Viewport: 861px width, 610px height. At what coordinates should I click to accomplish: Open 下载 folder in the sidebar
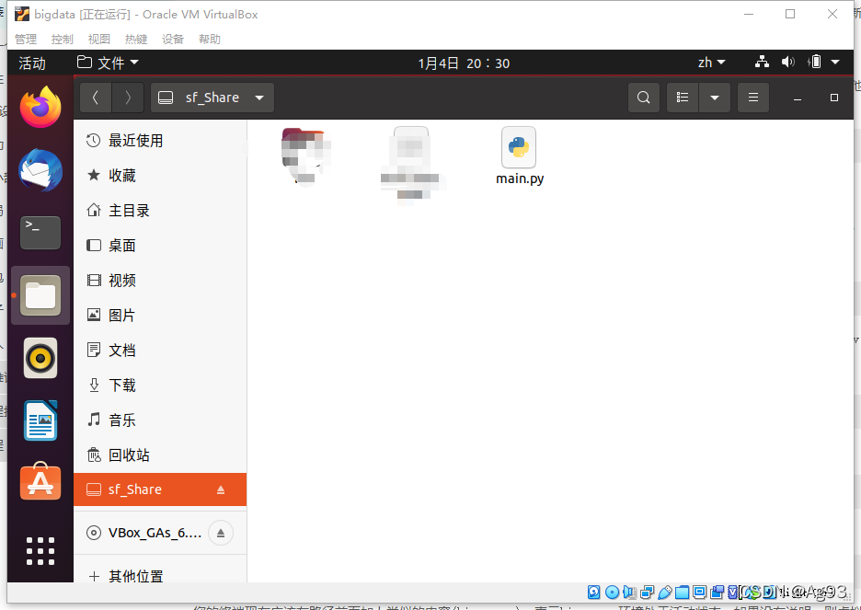(160, 386)
